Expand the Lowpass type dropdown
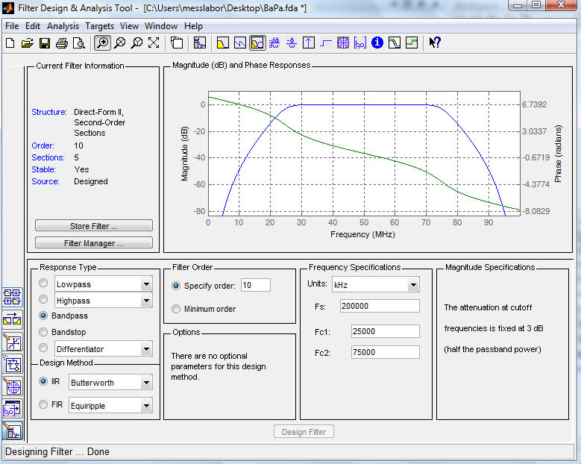 pyautogui.click(x=145, y=284)
